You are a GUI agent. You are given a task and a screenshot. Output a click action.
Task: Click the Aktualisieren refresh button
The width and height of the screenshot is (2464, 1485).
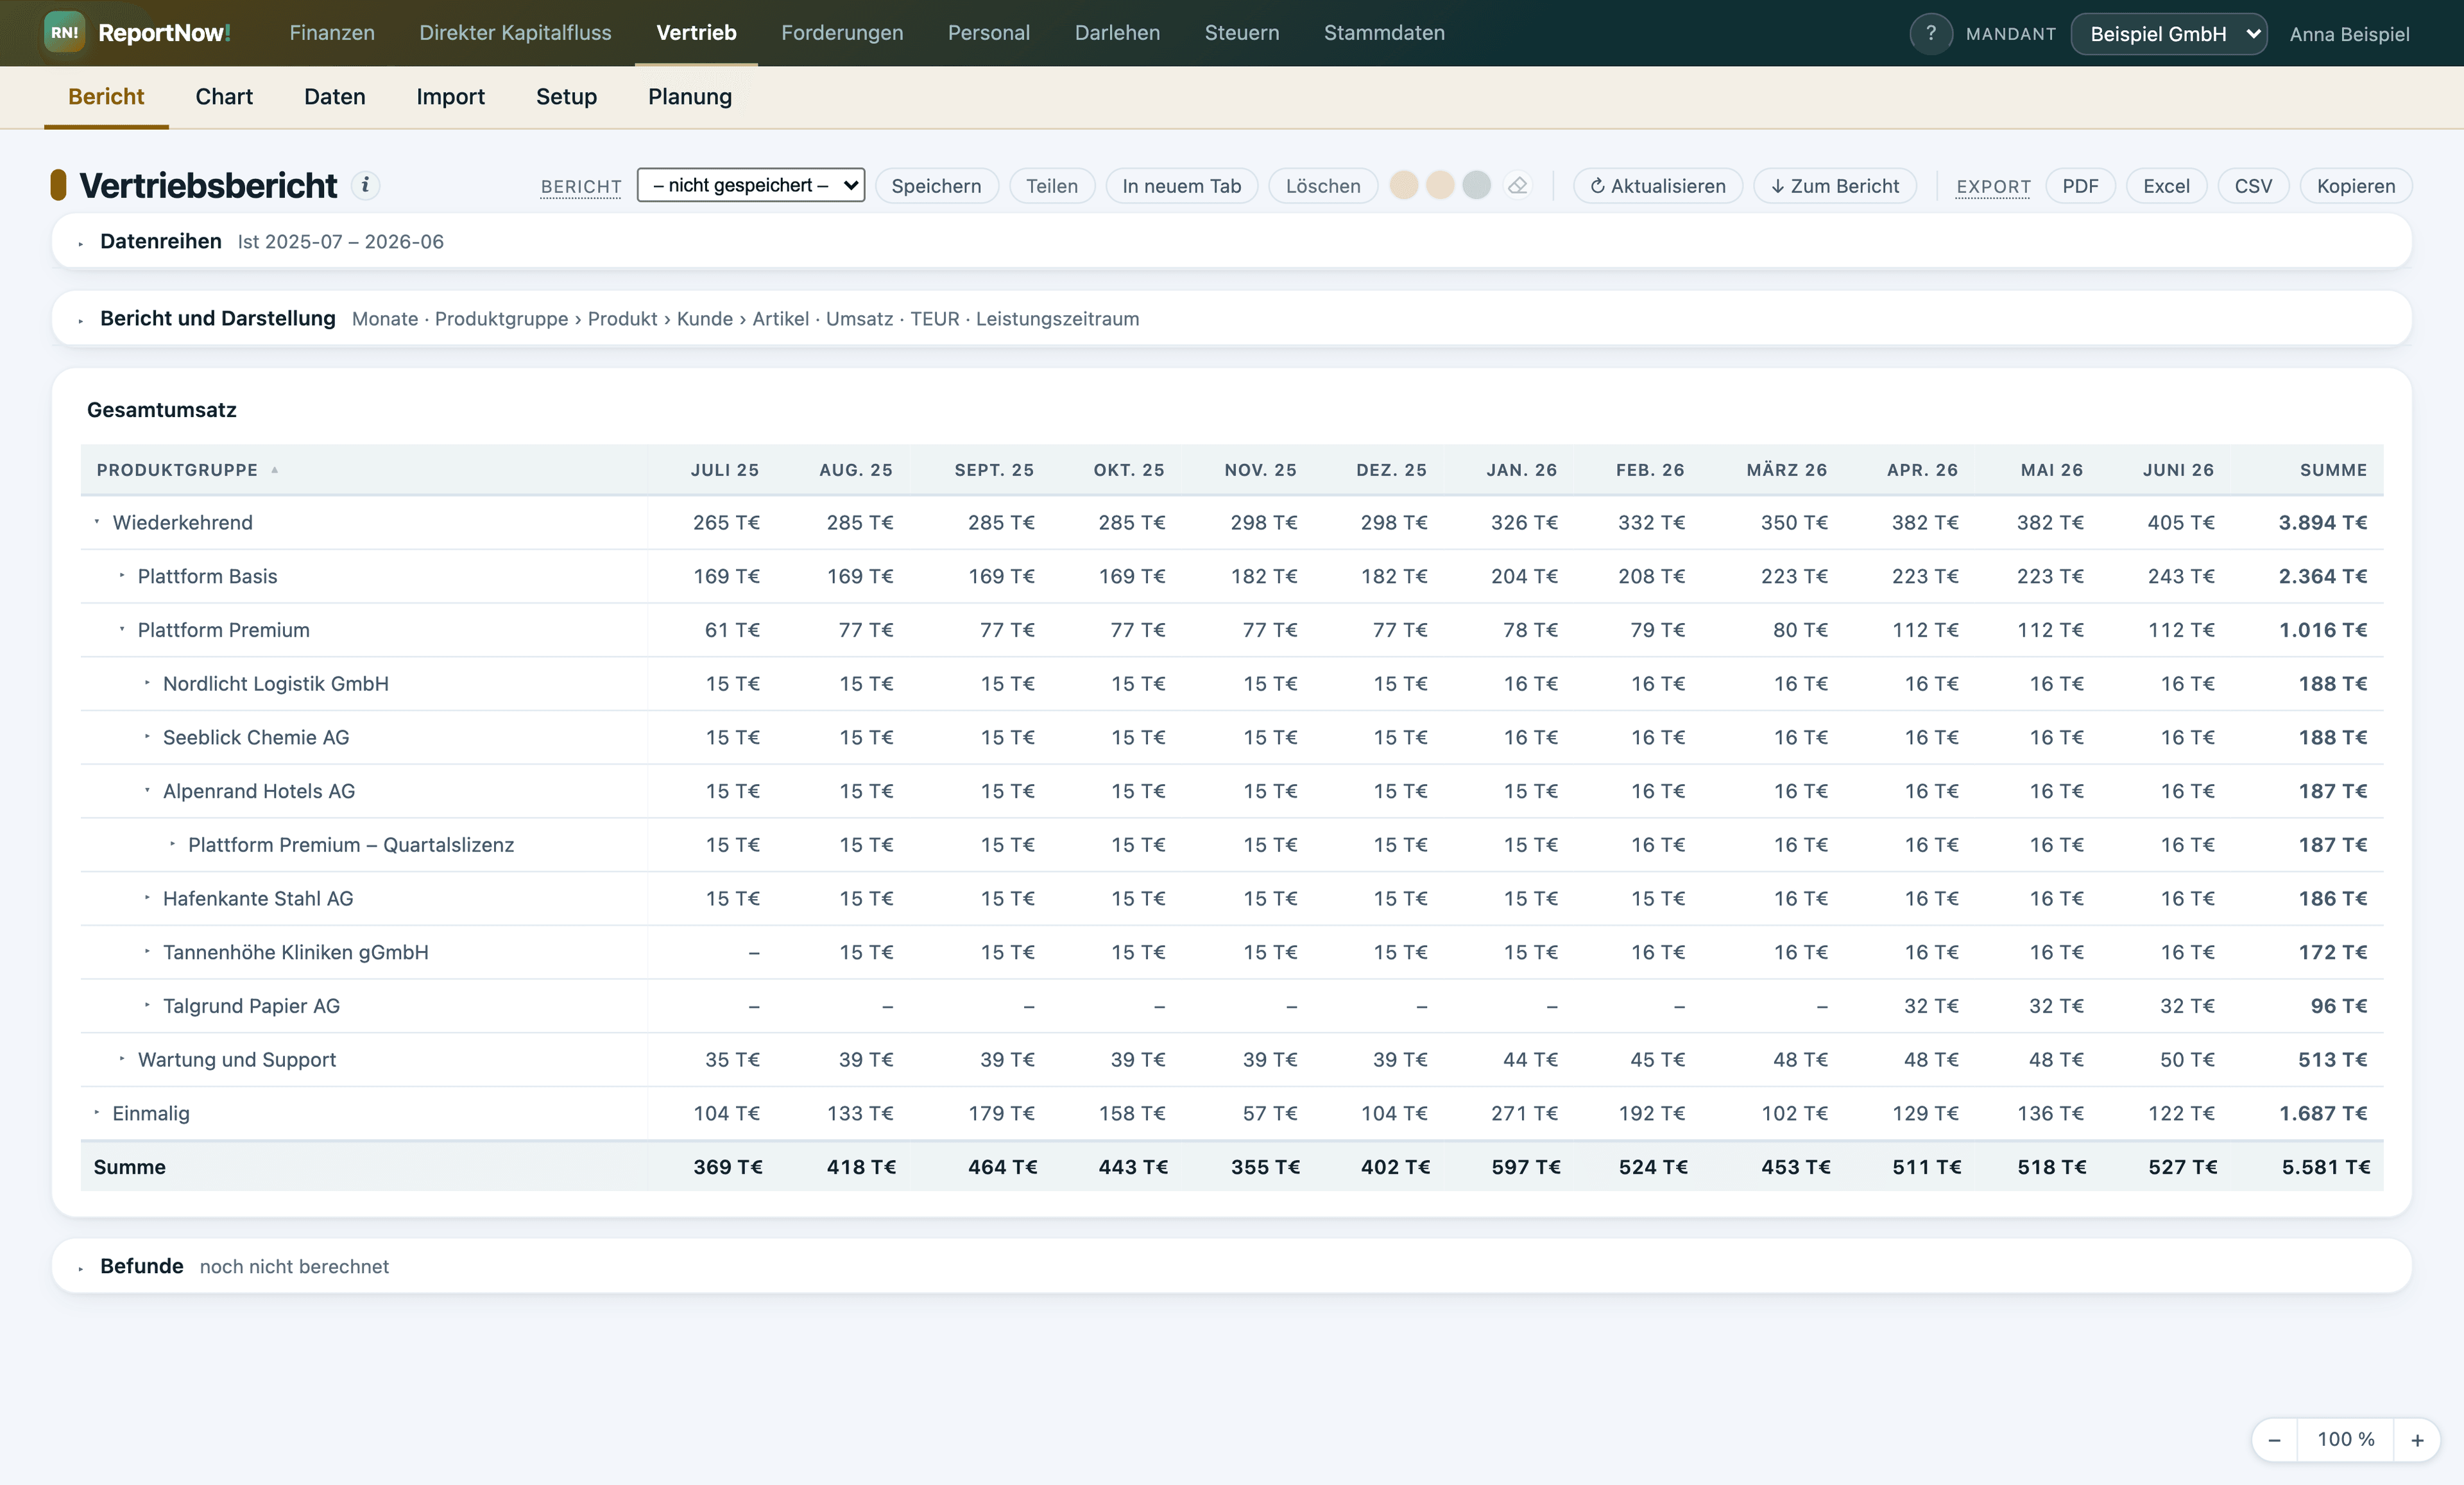point(1658,186)
